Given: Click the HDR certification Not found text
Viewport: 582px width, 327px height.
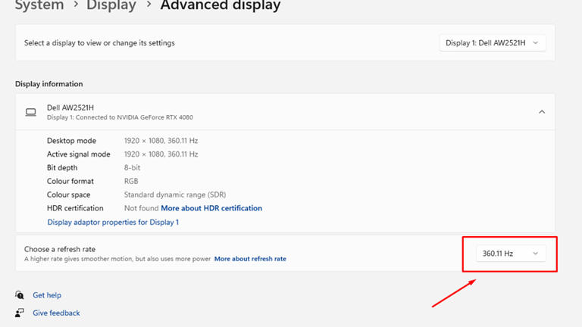Looking at the screenshot, I should point(142,208).
